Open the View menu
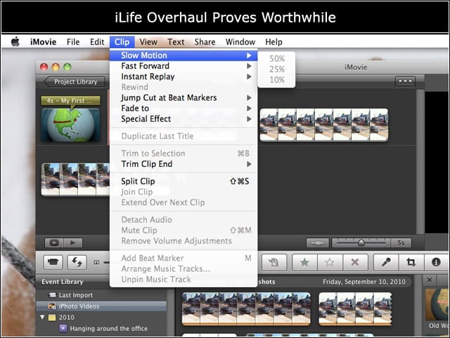Image resolution: width=450 pixels, height=338 pixels. pos(148,42)
